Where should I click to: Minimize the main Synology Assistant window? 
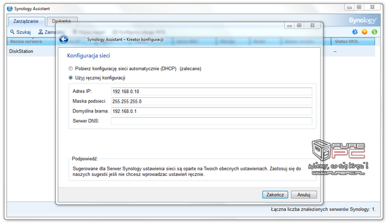pos(349,7)
